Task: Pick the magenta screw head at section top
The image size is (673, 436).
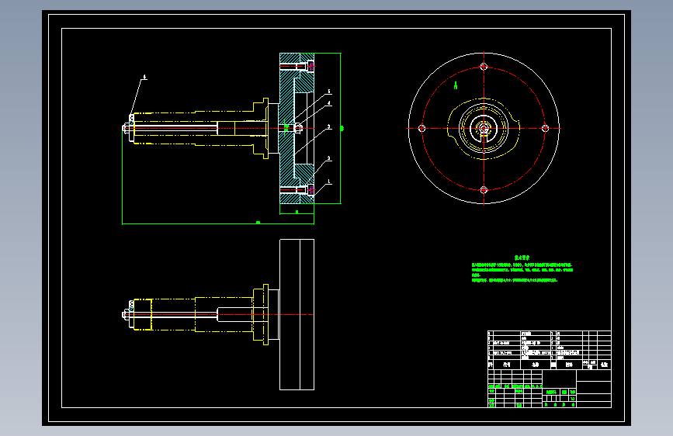Action: (x=310, y=66)
